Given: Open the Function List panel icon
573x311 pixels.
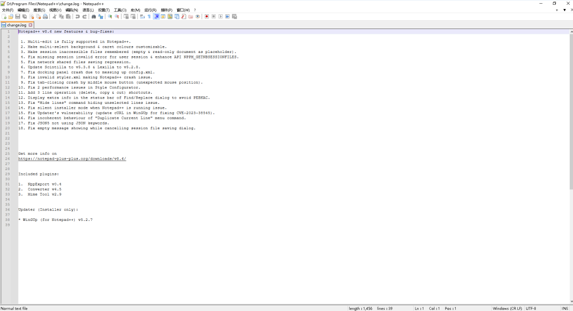Looking at the screenshot, I should coord(184,16).
